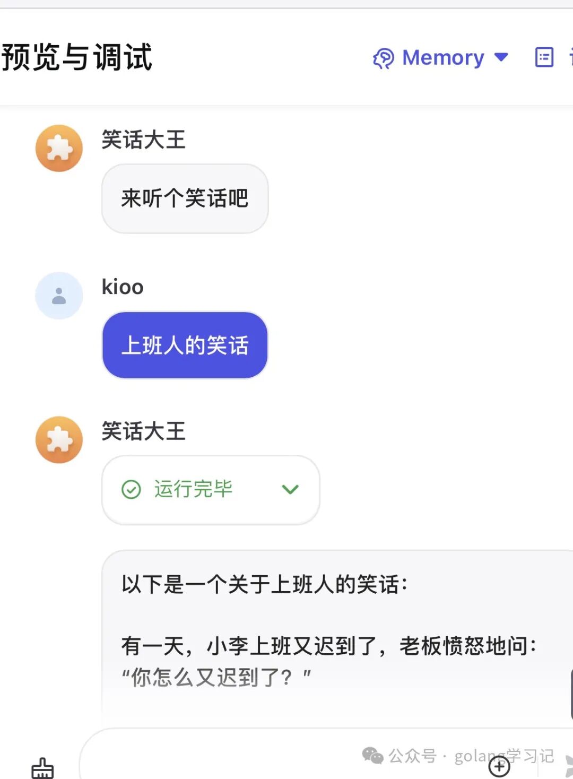
Task: Click the first 笑话大王 bot name
Action: tap(143, 140)
